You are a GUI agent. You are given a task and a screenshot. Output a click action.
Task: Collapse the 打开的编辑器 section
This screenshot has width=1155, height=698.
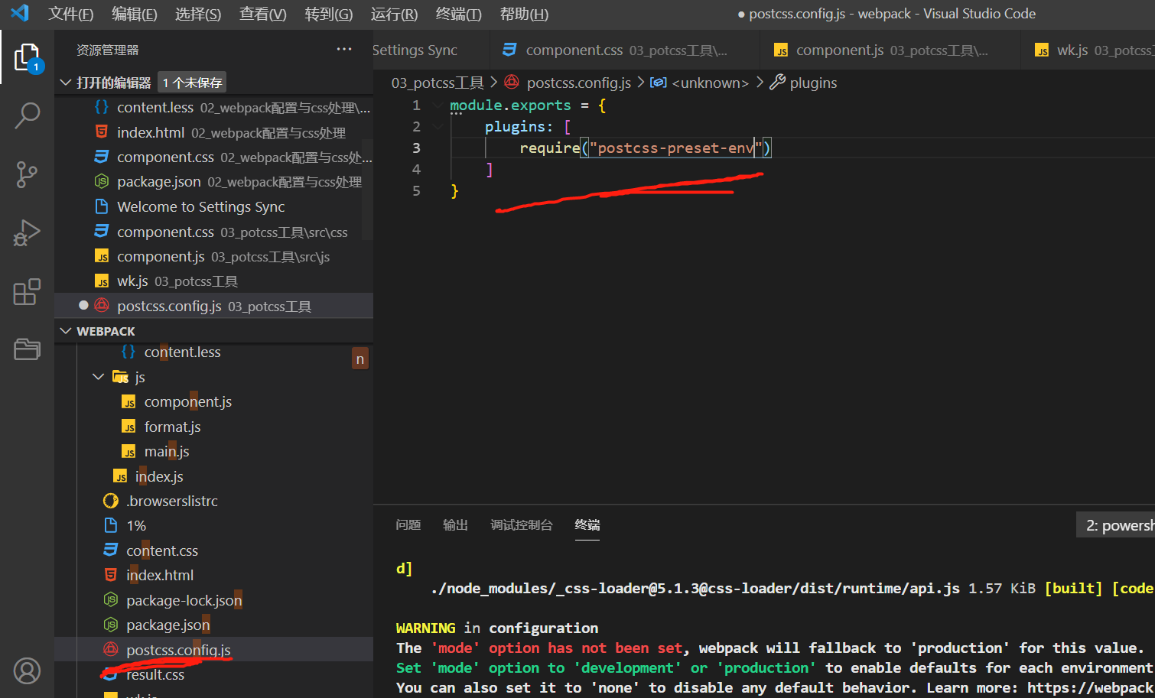[66, 82]
